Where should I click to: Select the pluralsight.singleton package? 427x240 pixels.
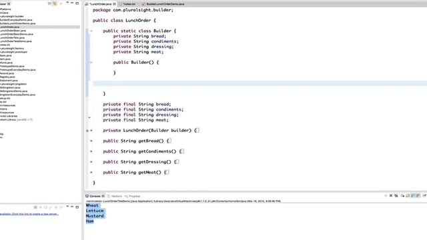tap(13, 84)
